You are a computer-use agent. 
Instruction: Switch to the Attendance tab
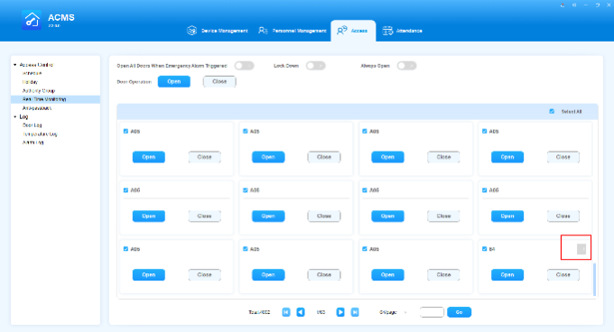pos(403,31)
